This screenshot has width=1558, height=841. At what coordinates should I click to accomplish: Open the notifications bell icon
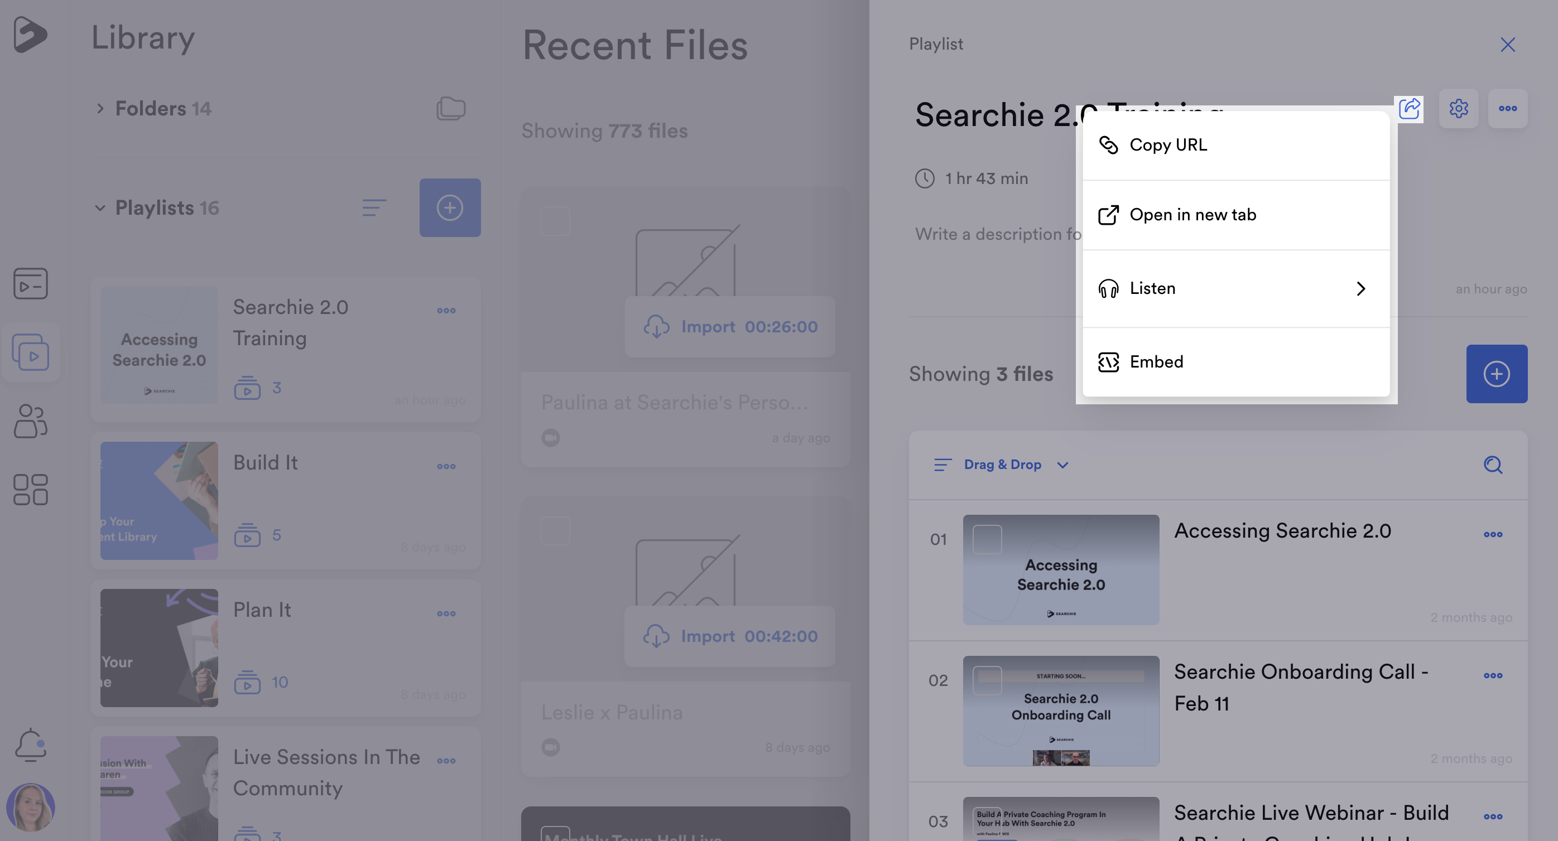click(30, 745)
